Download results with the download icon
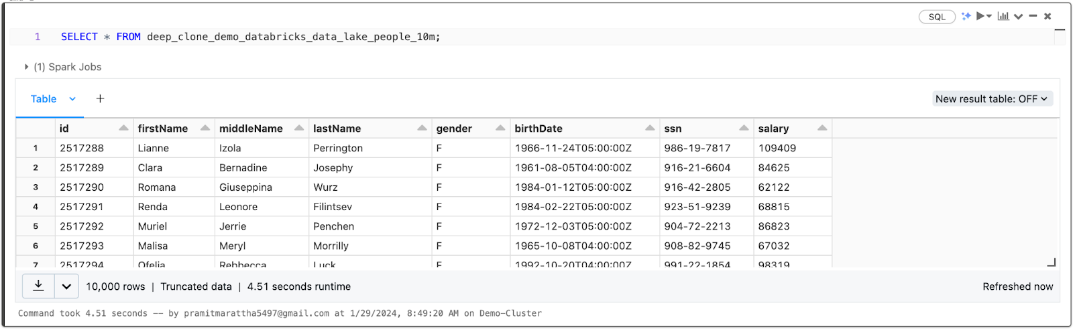The image size is (1073, 330). point(38,286)
